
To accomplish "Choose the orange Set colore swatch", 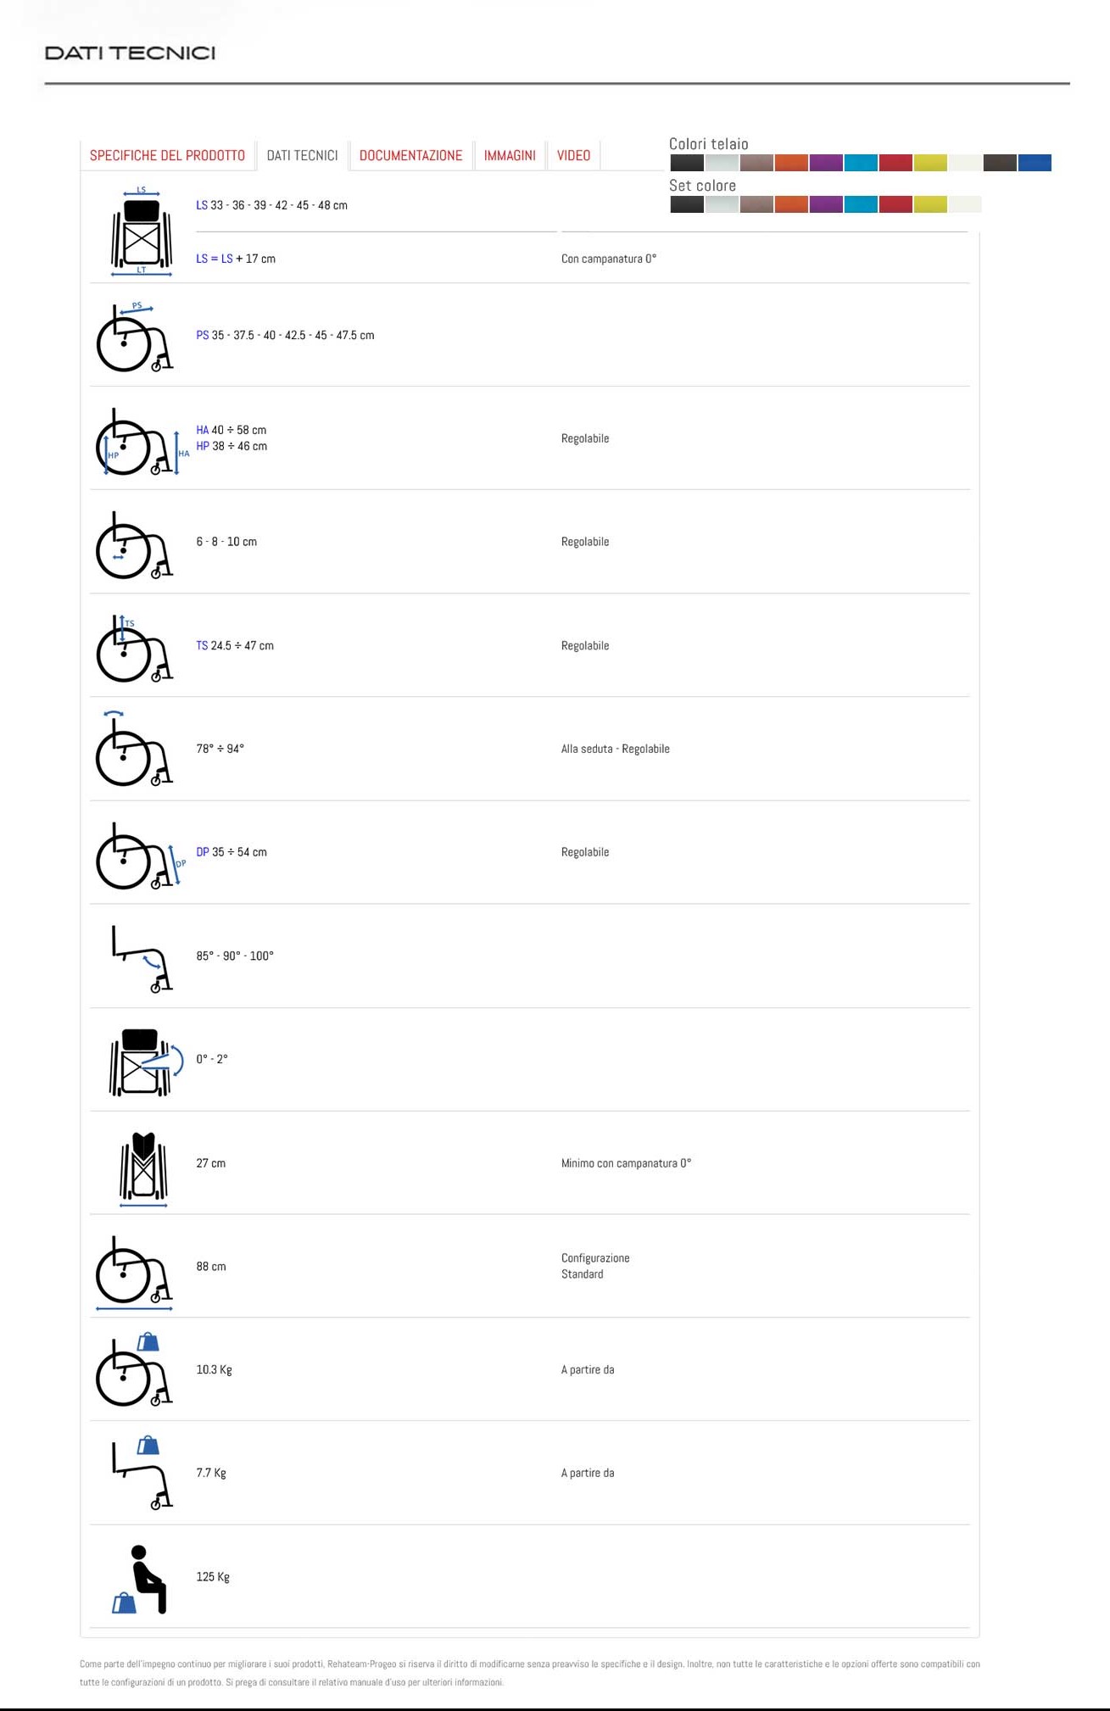I will click(790, 204).
